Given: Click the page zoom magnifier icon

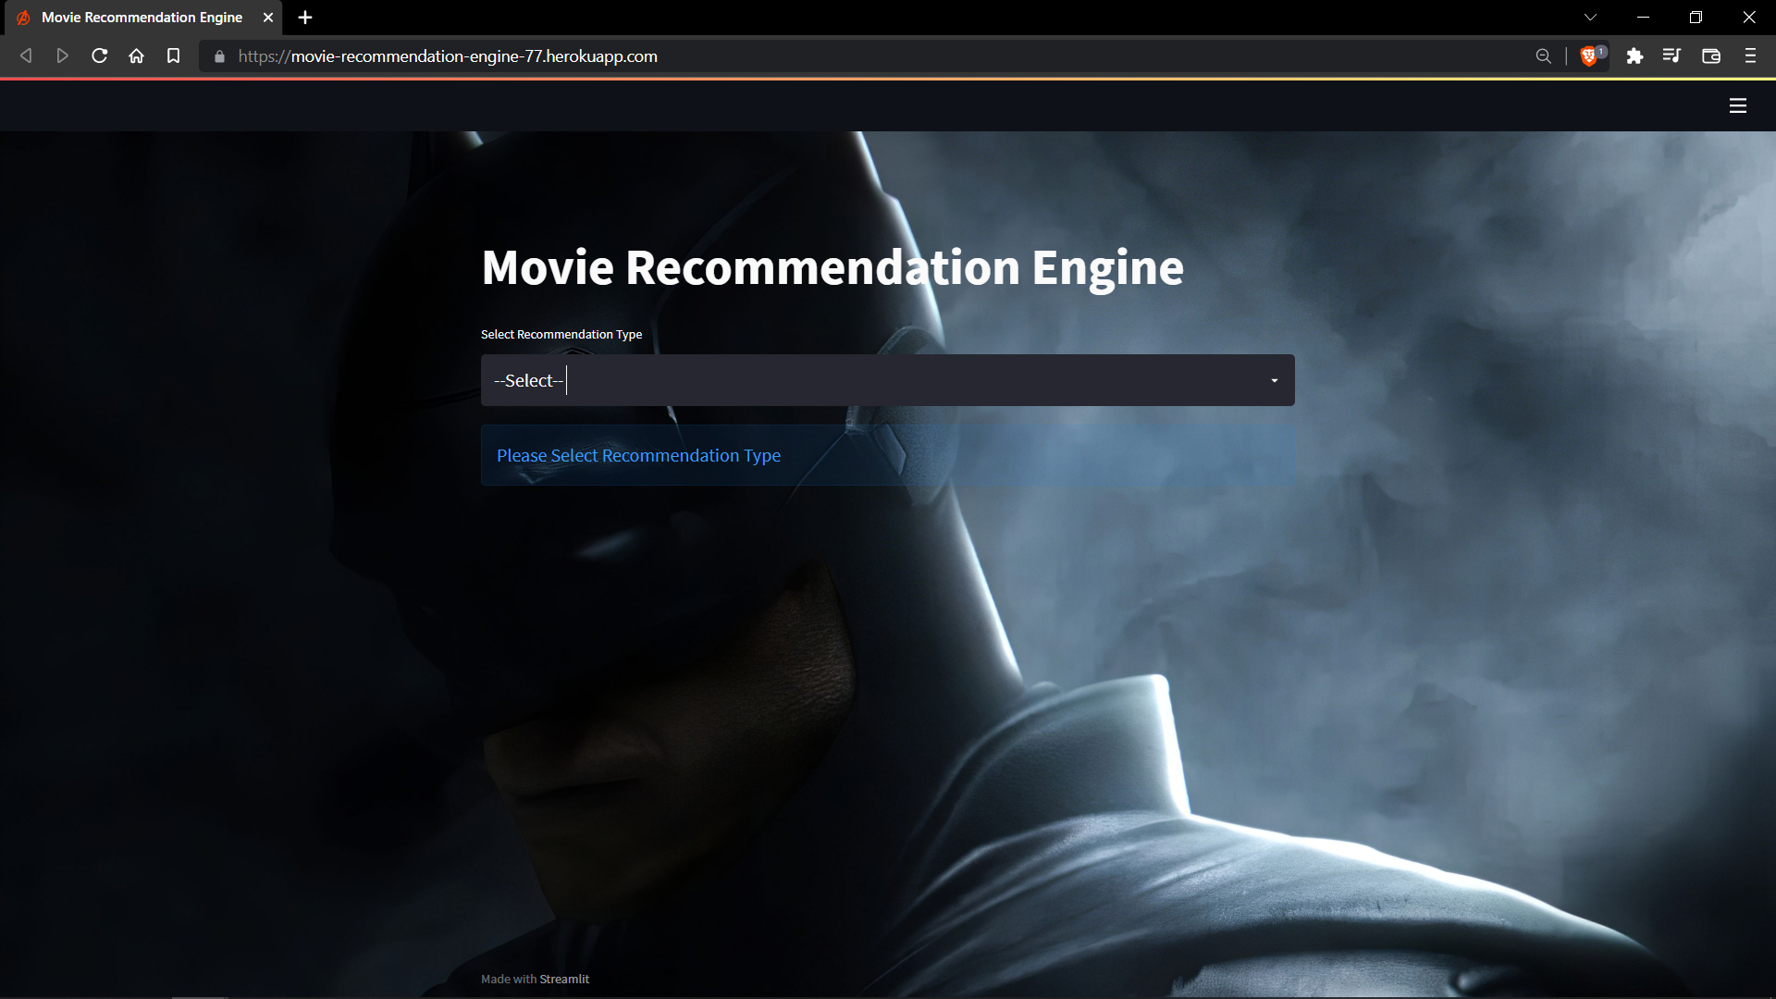Looking at the screenshot, I should pyautogui.click(x=1543, y=55).
